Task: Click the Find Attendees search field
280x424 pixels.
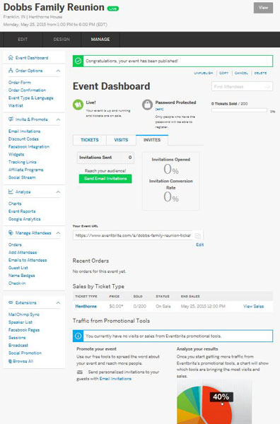Action: point(242,87)
